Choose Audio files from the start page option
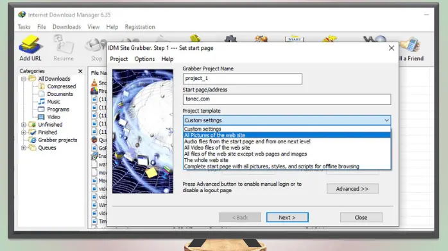 click(287, 142)
